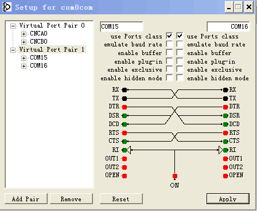
Task: Uncheck right use Ports class checkbox
Action: click(x=180, y=36)
